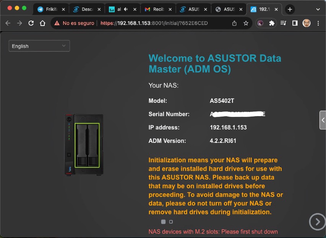Go back to the previous page
The height and width of the screenshot is (238, 326).
click(x=8, y=23)
